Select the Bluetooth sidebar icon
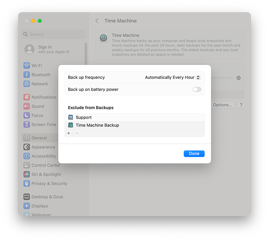Image resolution: width=269 pixels, height=240 pixels. tap(27, 75)
